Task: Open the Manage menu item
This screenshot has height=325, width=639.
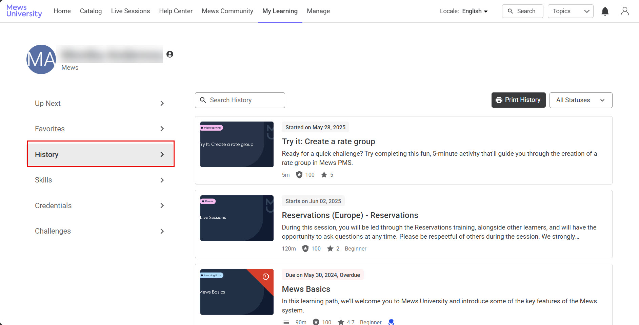Action: (x=318, y=11)
